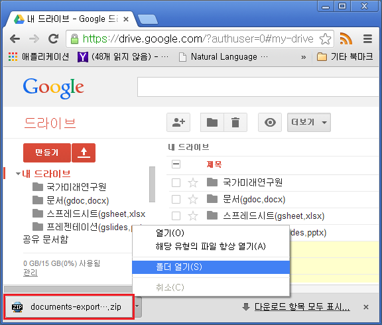Viewport: 382px width, 325px height.
Task: Check the 국가미래연구원 row checkbox
Action: click(176, 182)
